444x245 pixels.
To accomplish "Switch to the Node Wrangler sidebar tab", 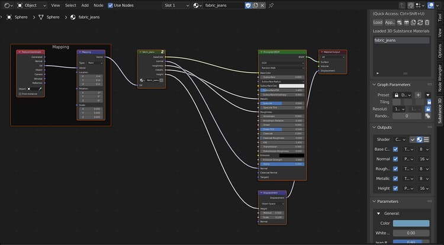I will pos(440,78).
